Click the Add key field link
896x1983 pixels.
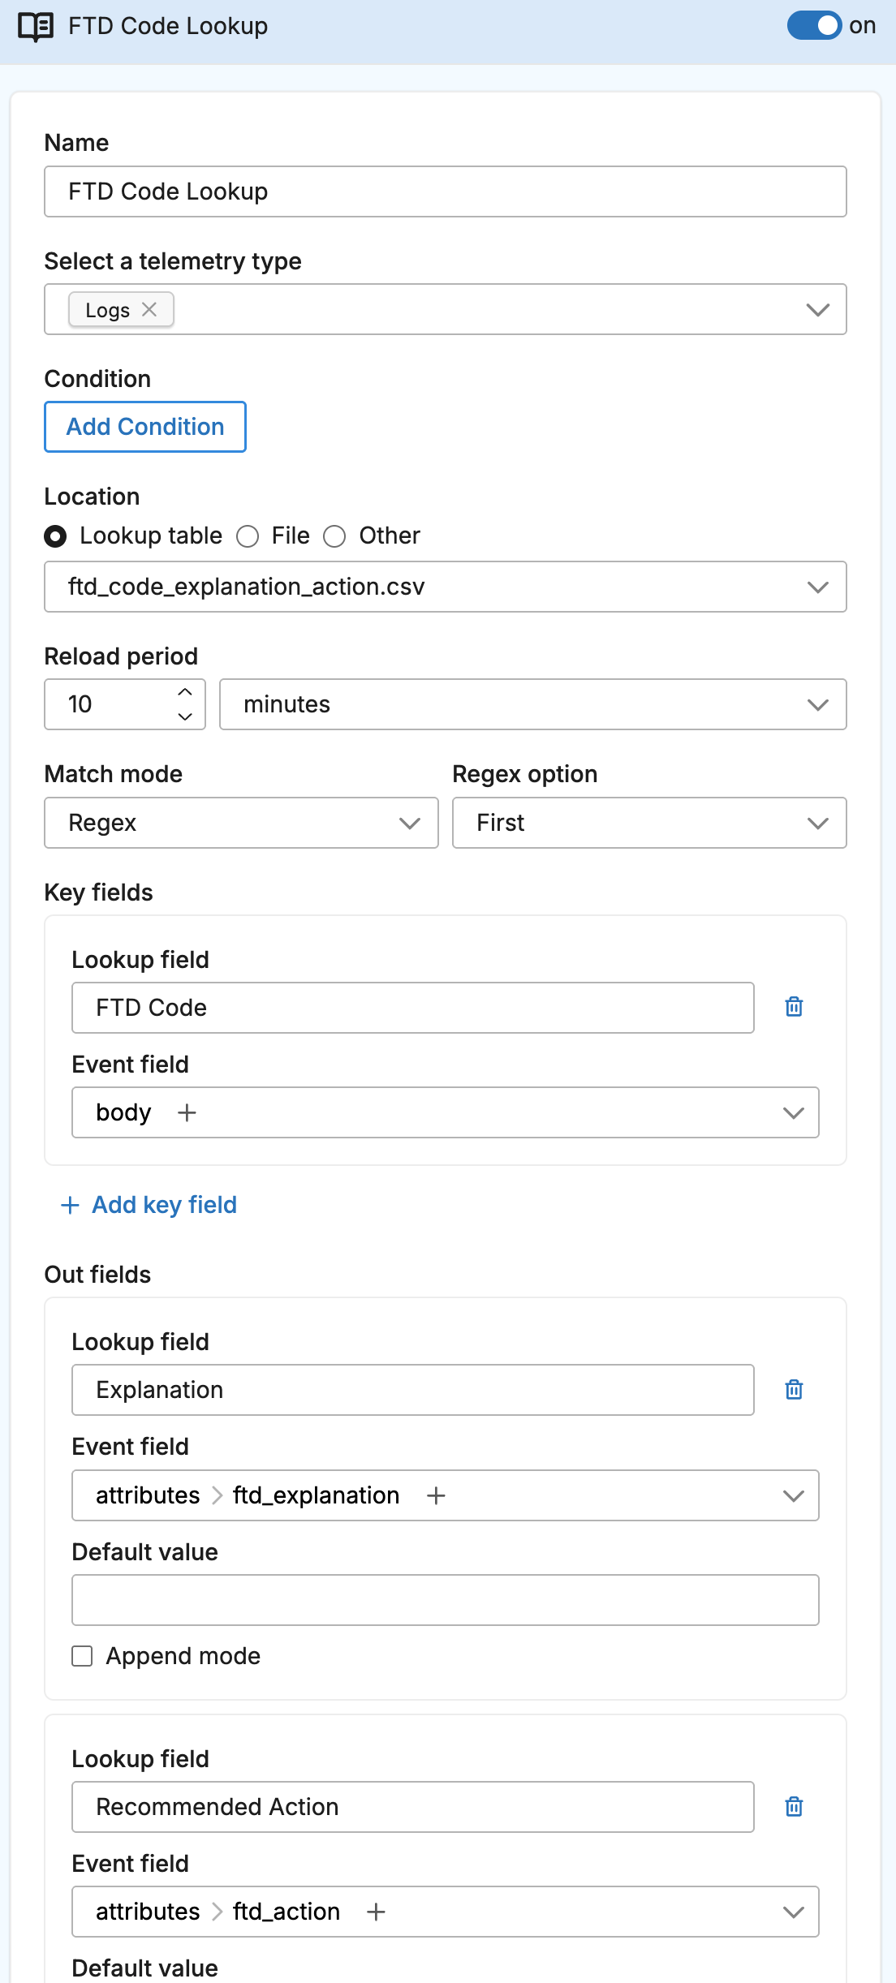[x=149, y=1205]
